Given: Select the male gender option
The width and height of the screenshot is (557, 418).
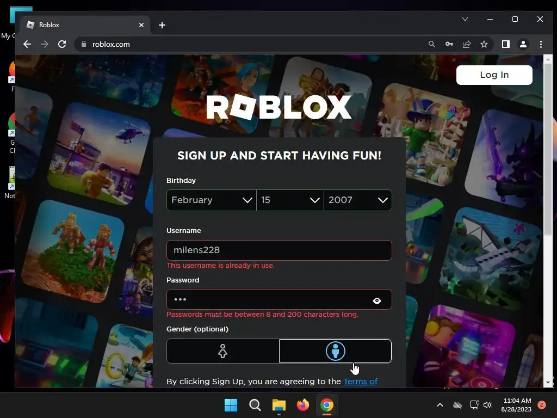Looking at the screenshot, I should [x=335, y=351].
